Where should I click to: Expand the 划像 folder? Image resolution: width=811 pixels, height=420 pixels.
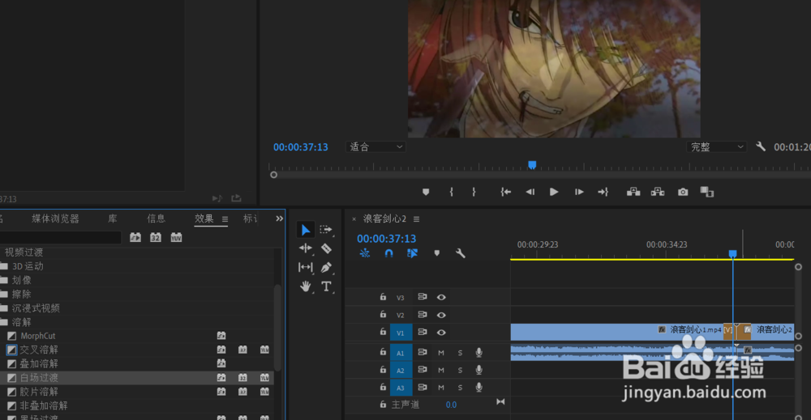[x=5, y=280]
